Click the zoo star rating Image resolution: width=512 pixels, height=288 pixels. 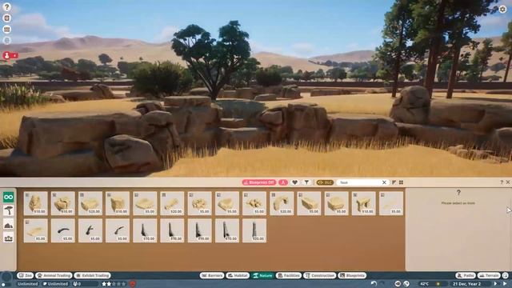coord(114,284)
